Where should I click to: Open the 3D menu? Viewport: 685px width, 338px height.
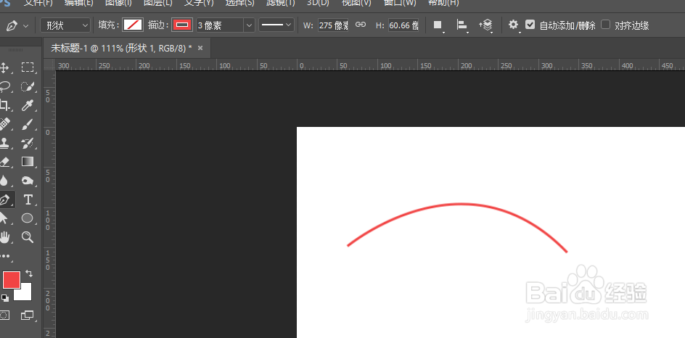pyautogui.click(x=318, y=3)
